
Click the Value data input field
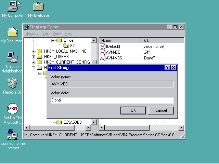tap(112, 100)
